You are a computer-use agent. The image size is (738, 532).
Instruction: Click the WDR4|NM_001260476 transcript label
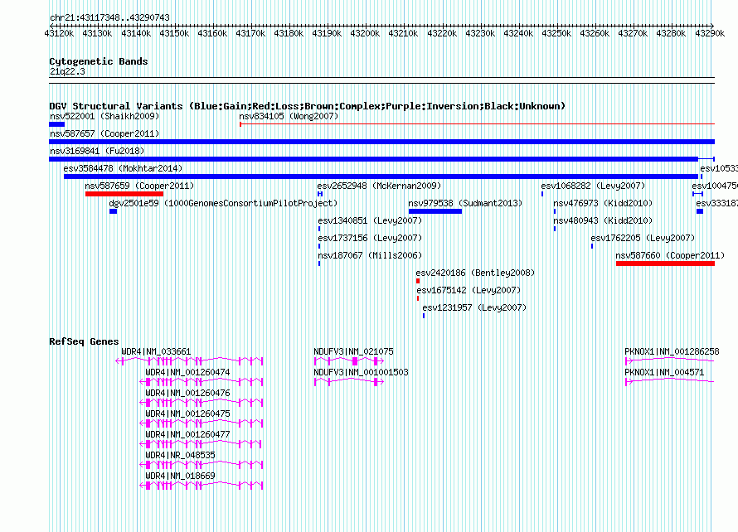[187, 393]
